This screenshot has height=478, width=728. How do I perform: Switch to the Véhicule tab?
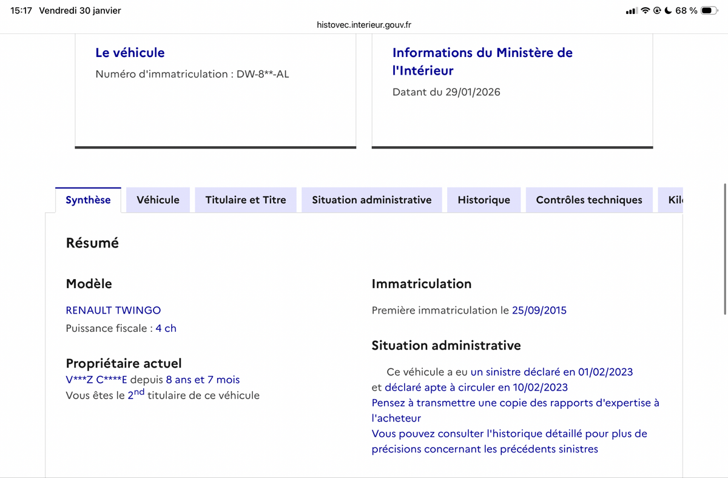click(158, 200)
